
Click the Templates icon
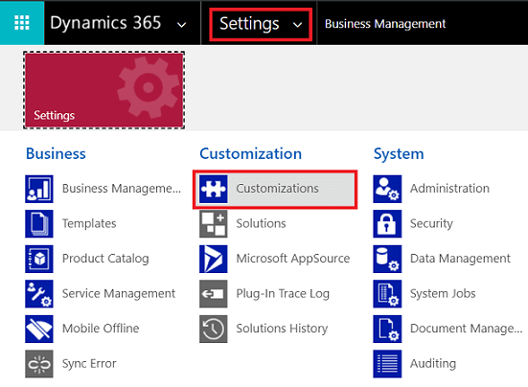[39, 224]
